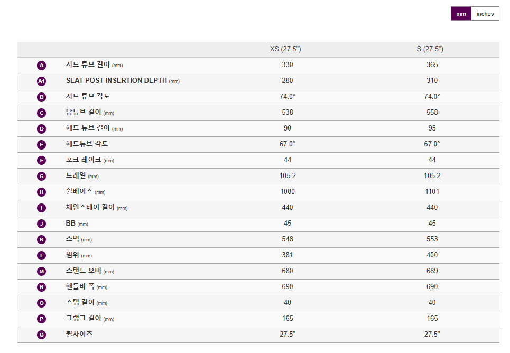Click the purple C top tube marker
Screen dimensions: 510x353
[x=41, y=113]
